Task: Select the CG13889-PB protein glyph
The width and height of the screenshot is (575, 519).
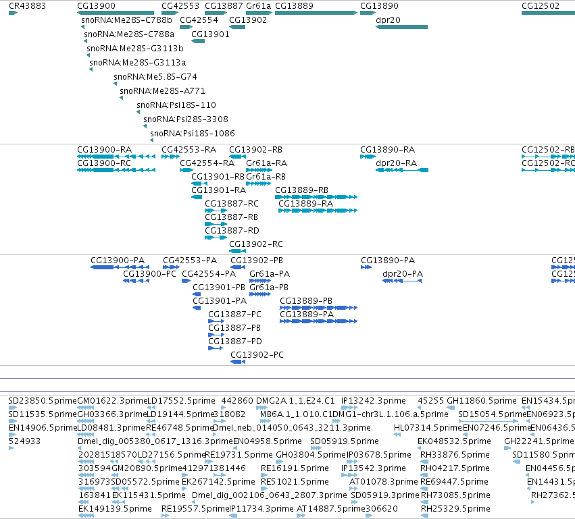Action: [x=318, y=308]
